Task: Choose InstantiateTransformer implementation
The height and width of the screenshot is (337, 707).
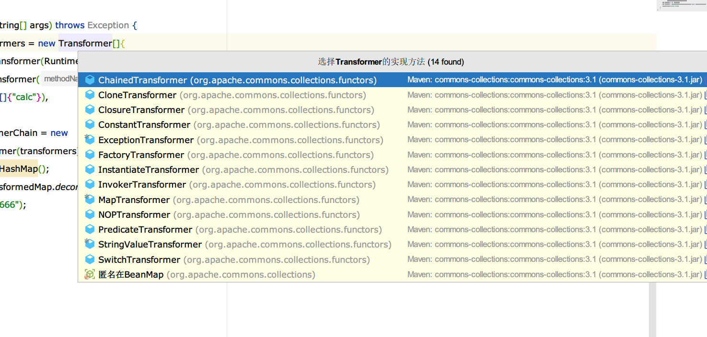Action: pyautogui.click(x=392, y=169)
